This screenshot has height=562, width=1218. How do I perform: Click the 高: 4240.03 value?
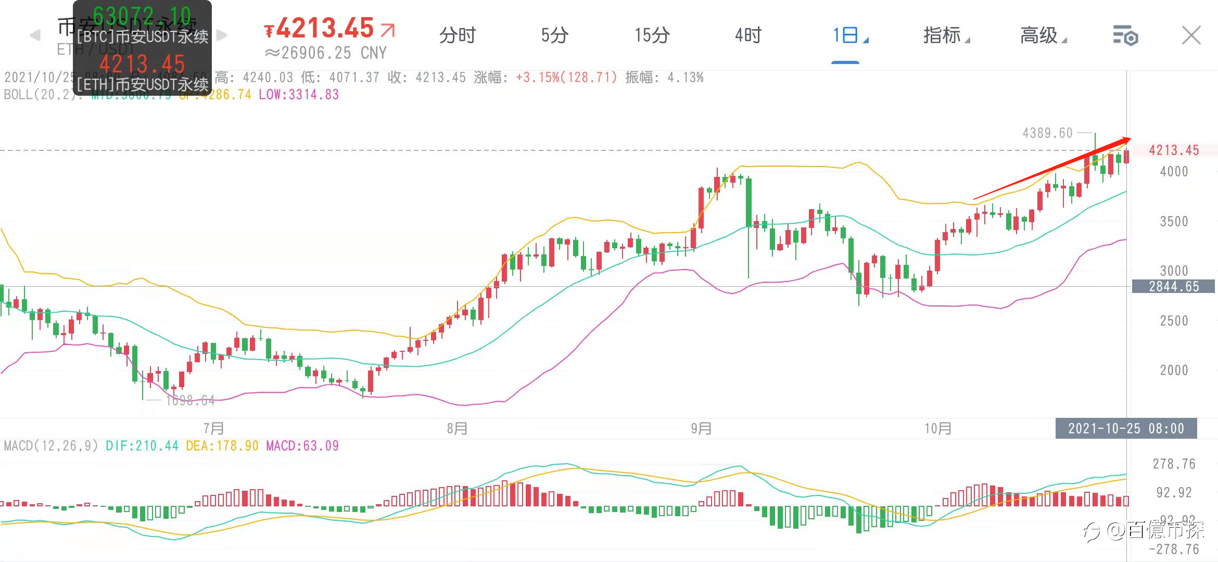click(x=254, y=78)
